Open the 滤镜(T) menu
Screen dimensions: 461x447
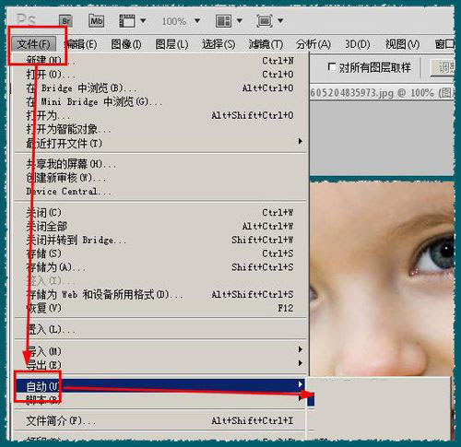pyautogui.click(x=266, y=44)
